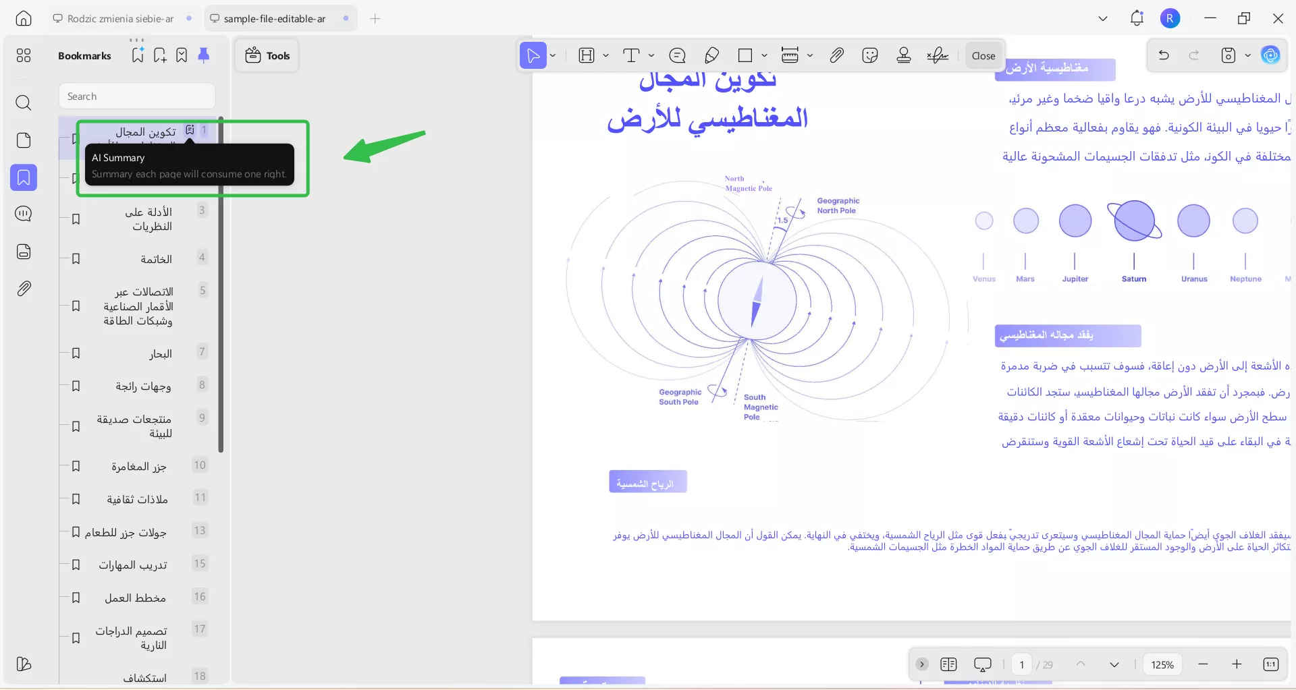Click the Attach file paperclip tool
The height and width of the screenshot is (690, 1296).
[836, 55]
